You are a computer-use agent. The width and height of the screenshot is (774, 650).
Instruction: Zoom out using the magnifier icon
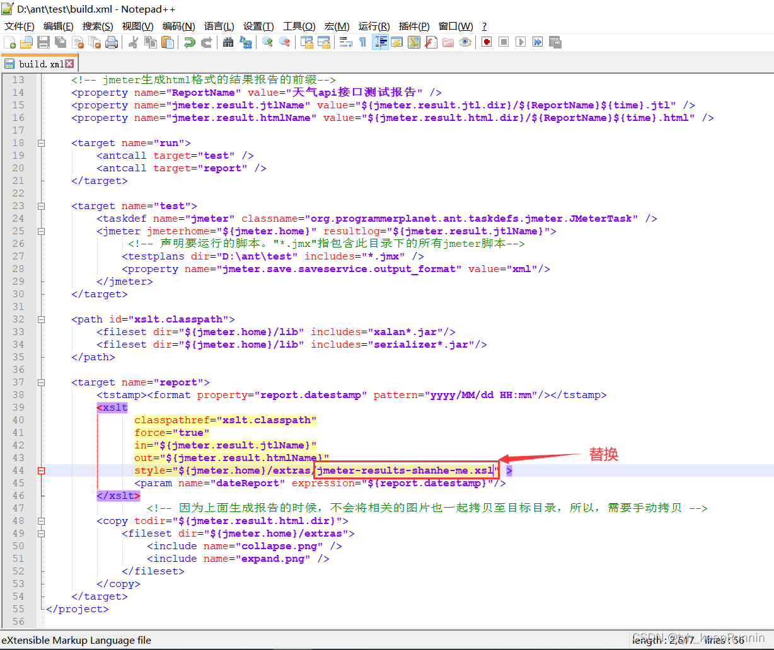point(284,42)
